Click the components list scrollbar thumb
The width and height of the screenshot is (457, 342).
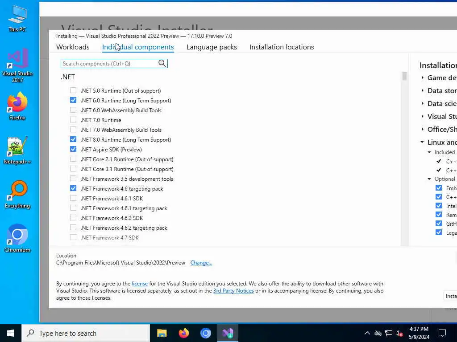pyautogui.click(x=404, y=76)
